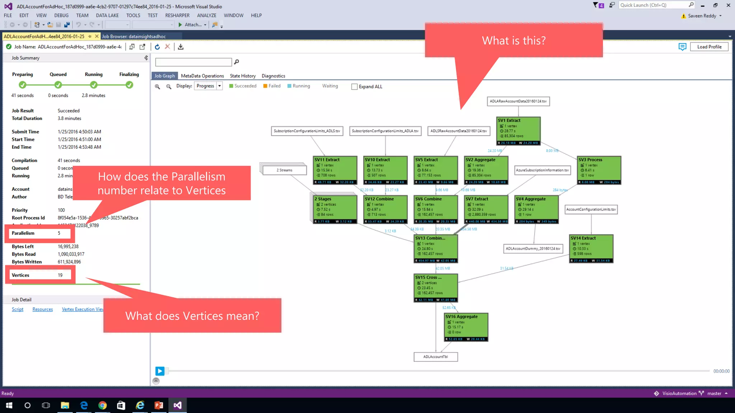Click the zoom in magnifier icon
This screenshot has height=413, width=735.
coord(157,86)
